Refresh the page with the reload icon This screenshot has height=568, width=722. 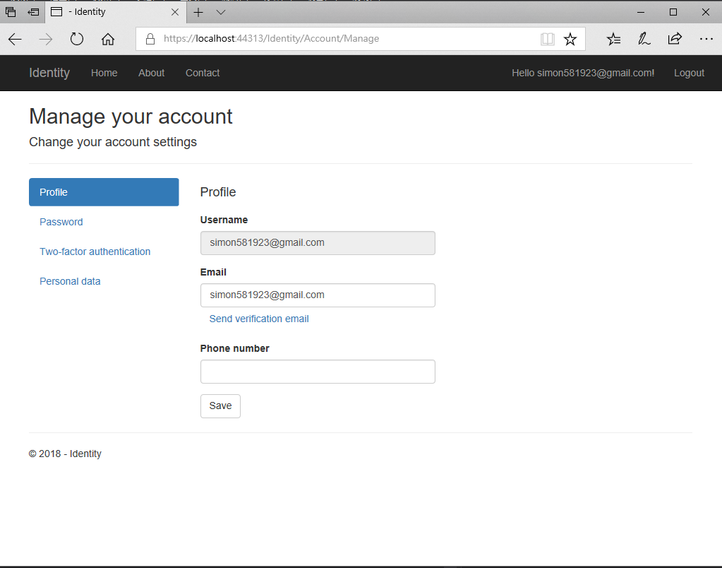coord(77,39)
